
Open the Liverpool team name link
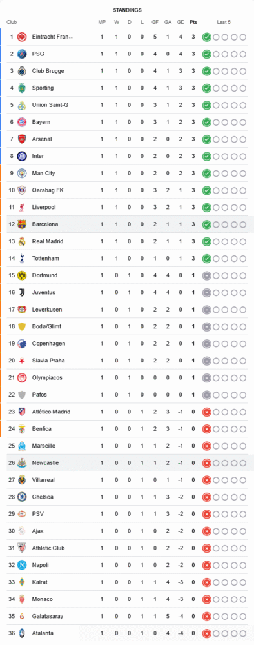(44, 207)
